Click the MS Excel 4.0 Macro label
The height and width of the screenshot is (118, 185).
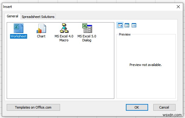point(64,38)
